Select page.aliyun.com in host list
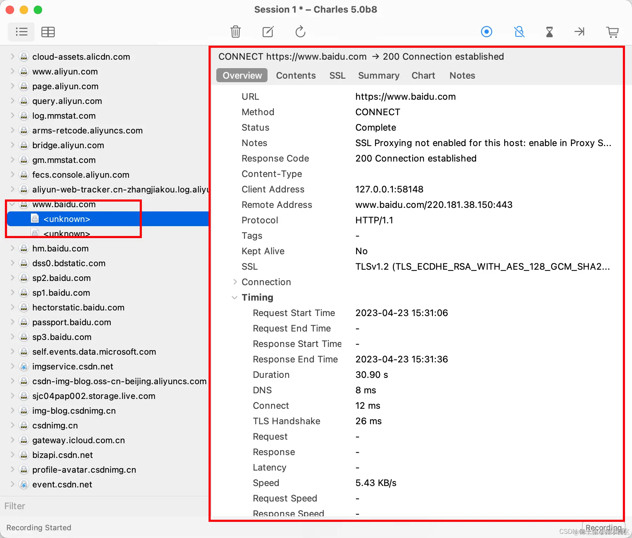The image size is (632, 538). (x=65, y=86)
